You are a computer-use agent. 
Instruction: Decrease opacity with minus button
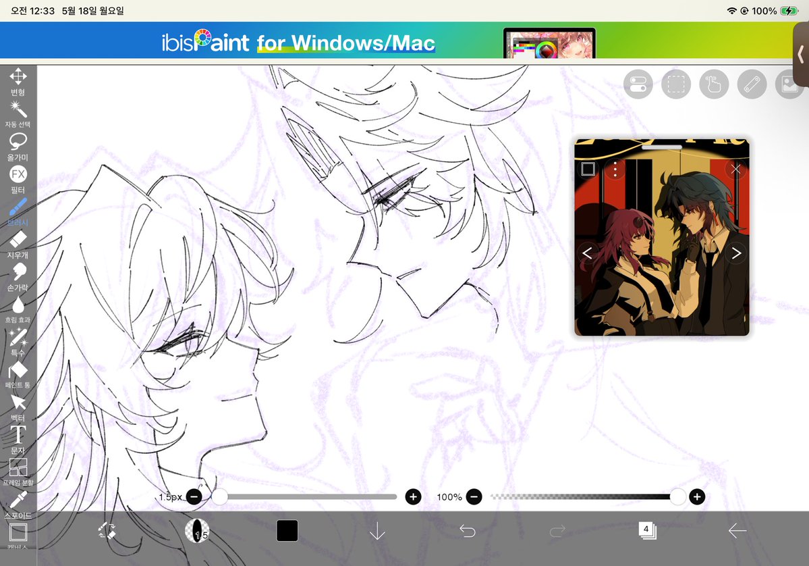pos(474,497)
